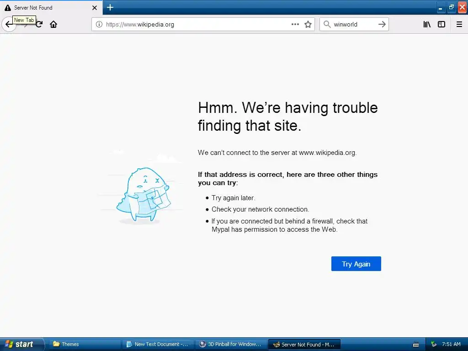Click the warning triangle tab icon
Image resolution: width=468 pixels, height=351 pixels.
[x=8, y=8]
